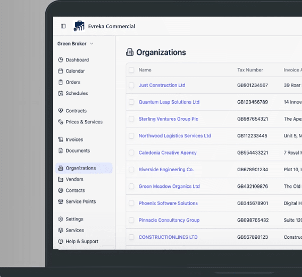Open Quantum Leap Solutions Ltd organization

pyautogui.click(x=169, y=102)
